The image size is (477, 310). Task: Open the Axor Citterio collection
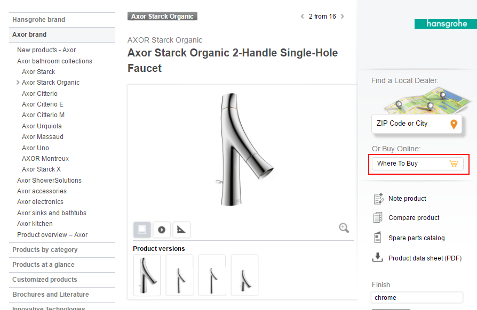click(39, 94)
